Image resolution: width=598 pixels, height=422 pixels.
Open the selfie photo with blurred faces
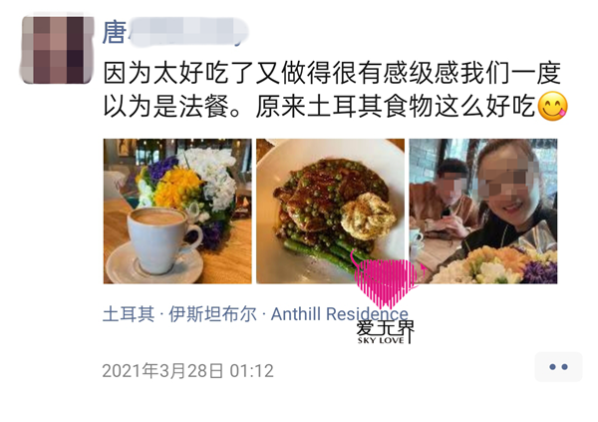tap(483, 211)
